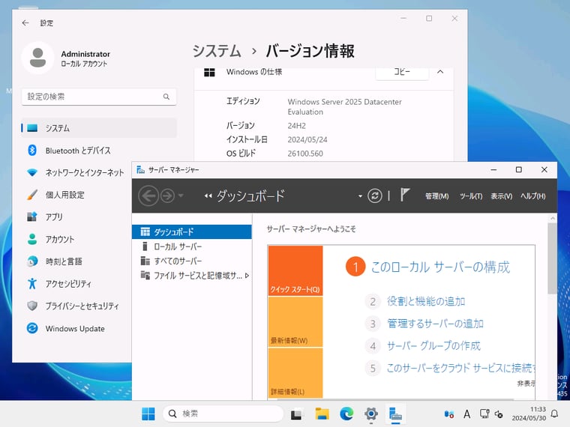The height and width of the screenshot is (427, 570).
Task: Click the notification bell in system tray
Action: click(x=555, y=414)
